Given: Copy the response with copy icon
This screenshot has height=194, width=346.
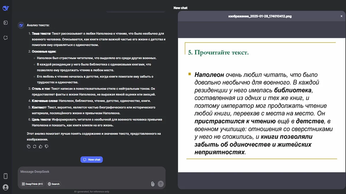Looking at the screenshot, I should pyautogui.click(x=29, y=147).
